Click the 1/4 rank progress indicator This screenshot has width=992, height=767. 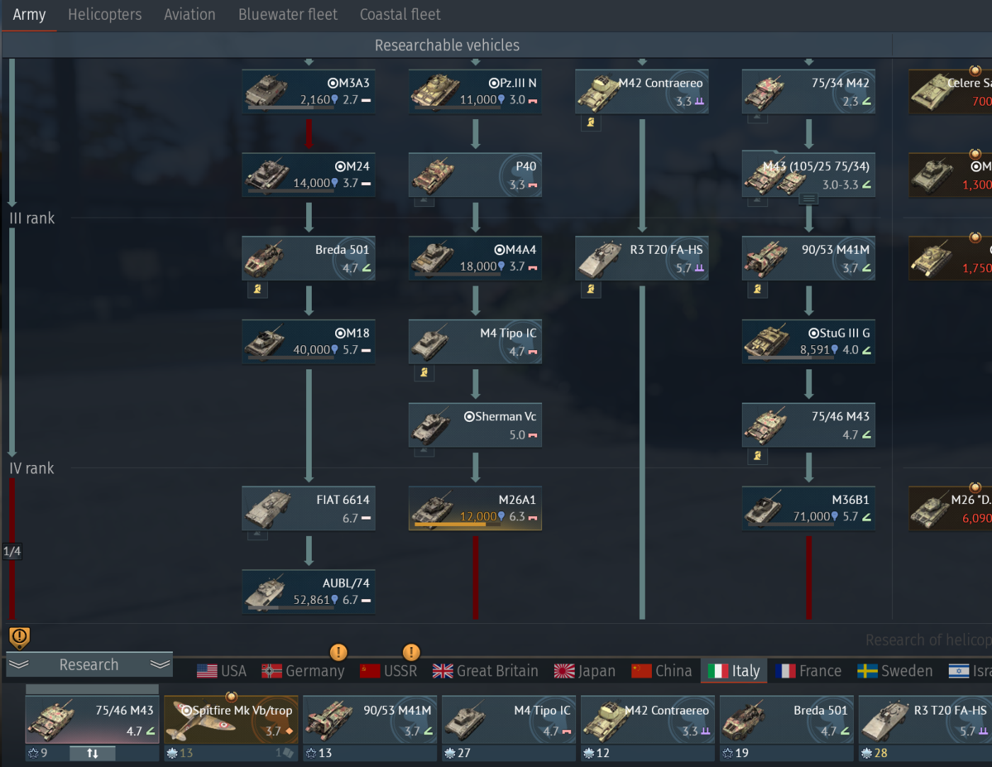(12, 552)
